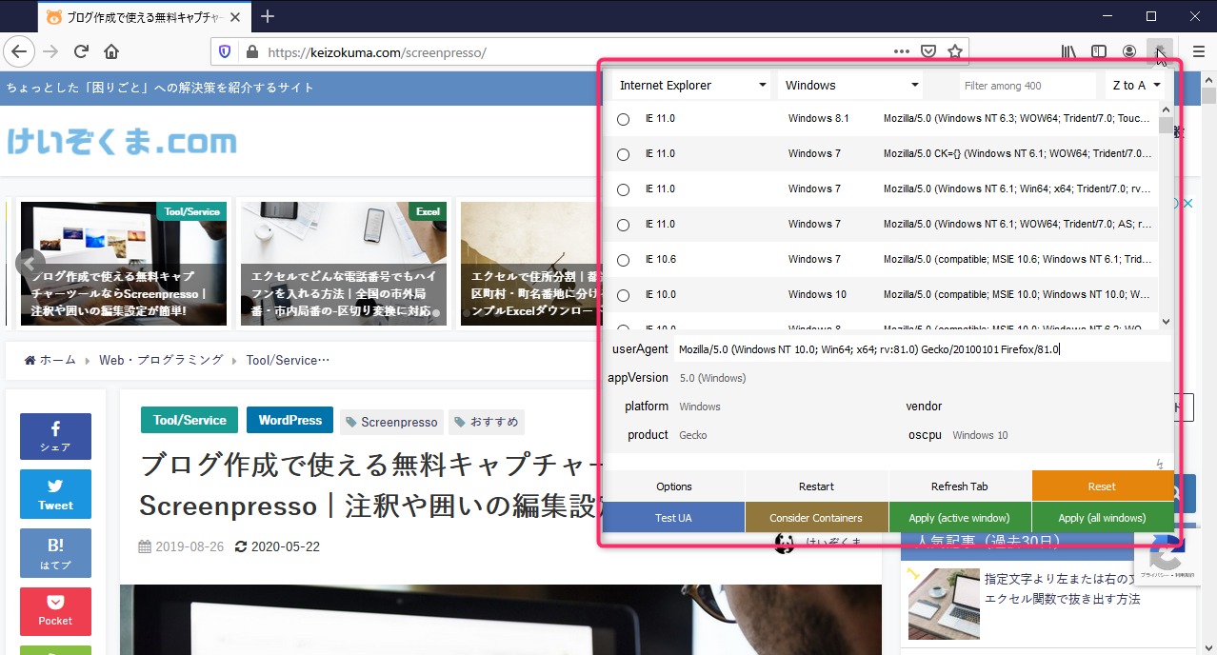Viewport: 1217px width, 655px height.
Task: Open the Firefox hamburger menu
Action: coord(1198,51)
